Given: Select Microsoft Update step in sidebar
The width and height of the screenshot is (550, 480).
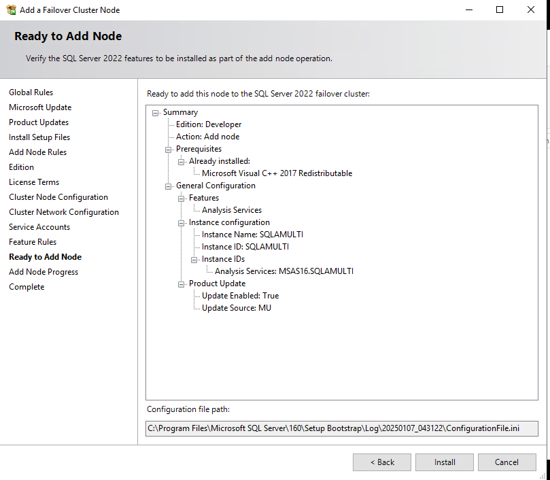Looking at the screenshot, I should (40, 107).
